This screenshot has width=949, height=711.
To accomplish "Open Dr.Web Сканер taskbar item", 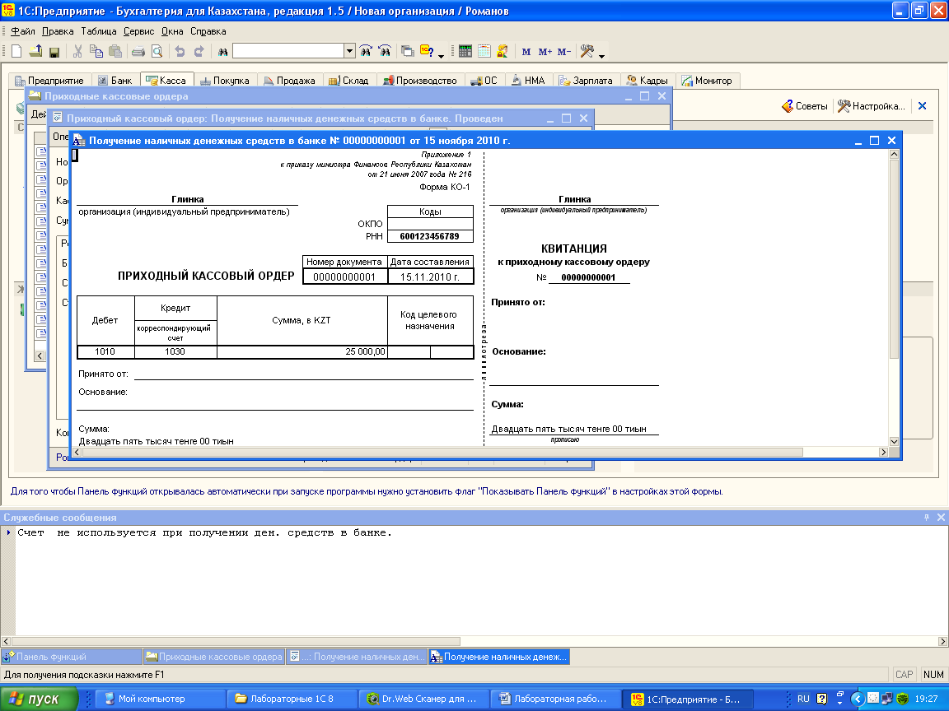I will [423, 699].
